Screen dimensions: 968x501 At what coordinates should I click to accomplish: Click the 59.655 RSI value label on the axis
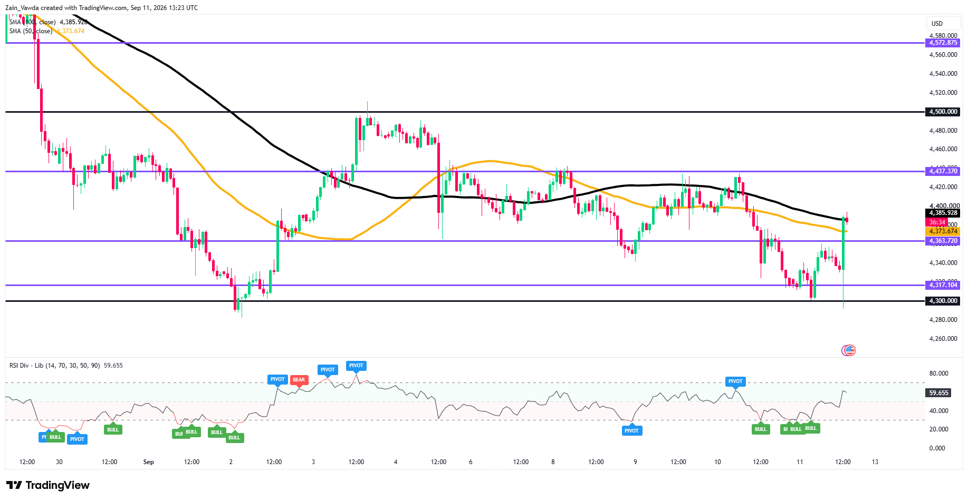[x=939, y=393]
